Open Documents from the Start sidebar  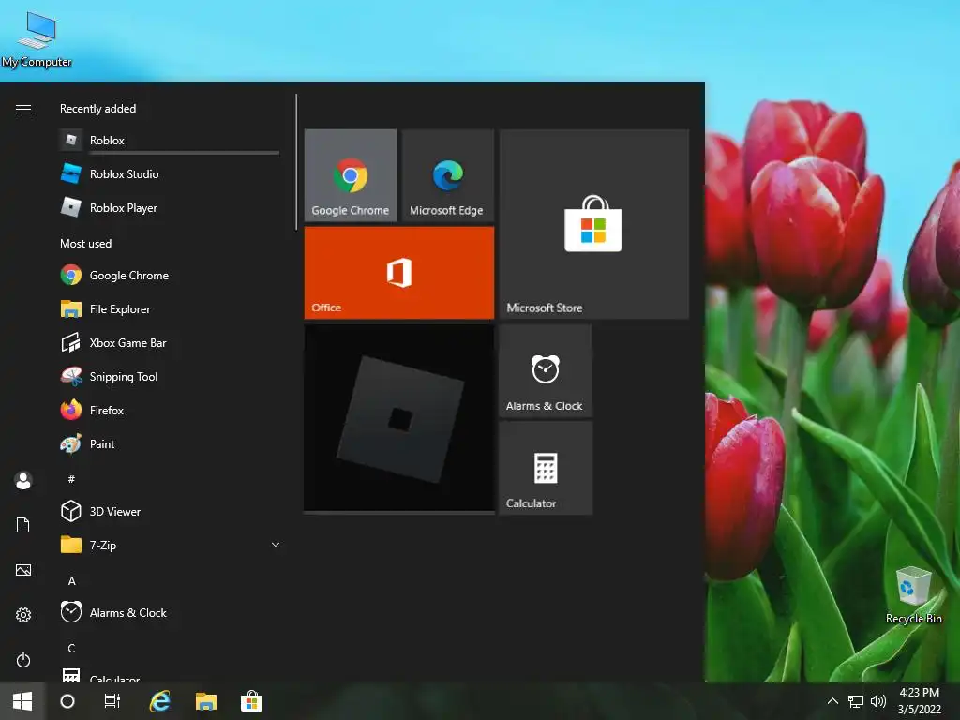pyautogui.click(x=23, y=525)
